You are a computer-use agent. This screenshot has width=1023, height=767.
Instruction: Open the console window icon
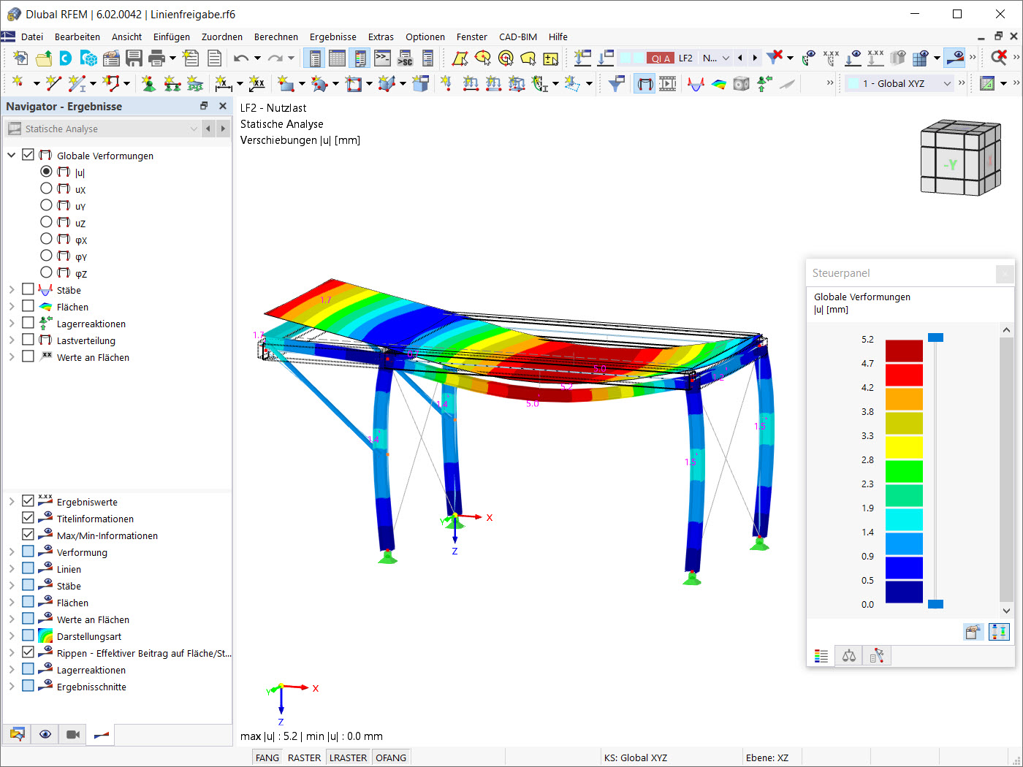coord(382,58)
